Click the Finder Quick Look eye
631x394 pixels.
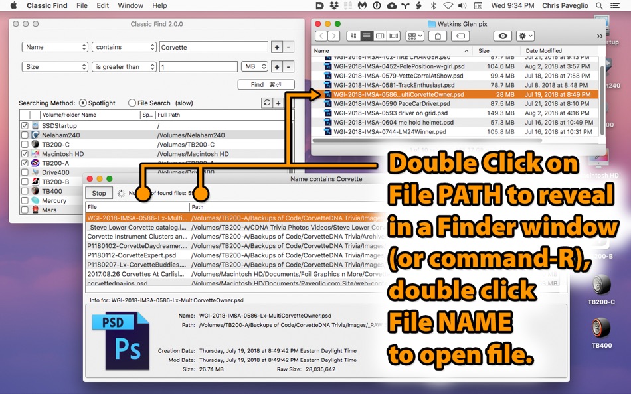point(503,36)
